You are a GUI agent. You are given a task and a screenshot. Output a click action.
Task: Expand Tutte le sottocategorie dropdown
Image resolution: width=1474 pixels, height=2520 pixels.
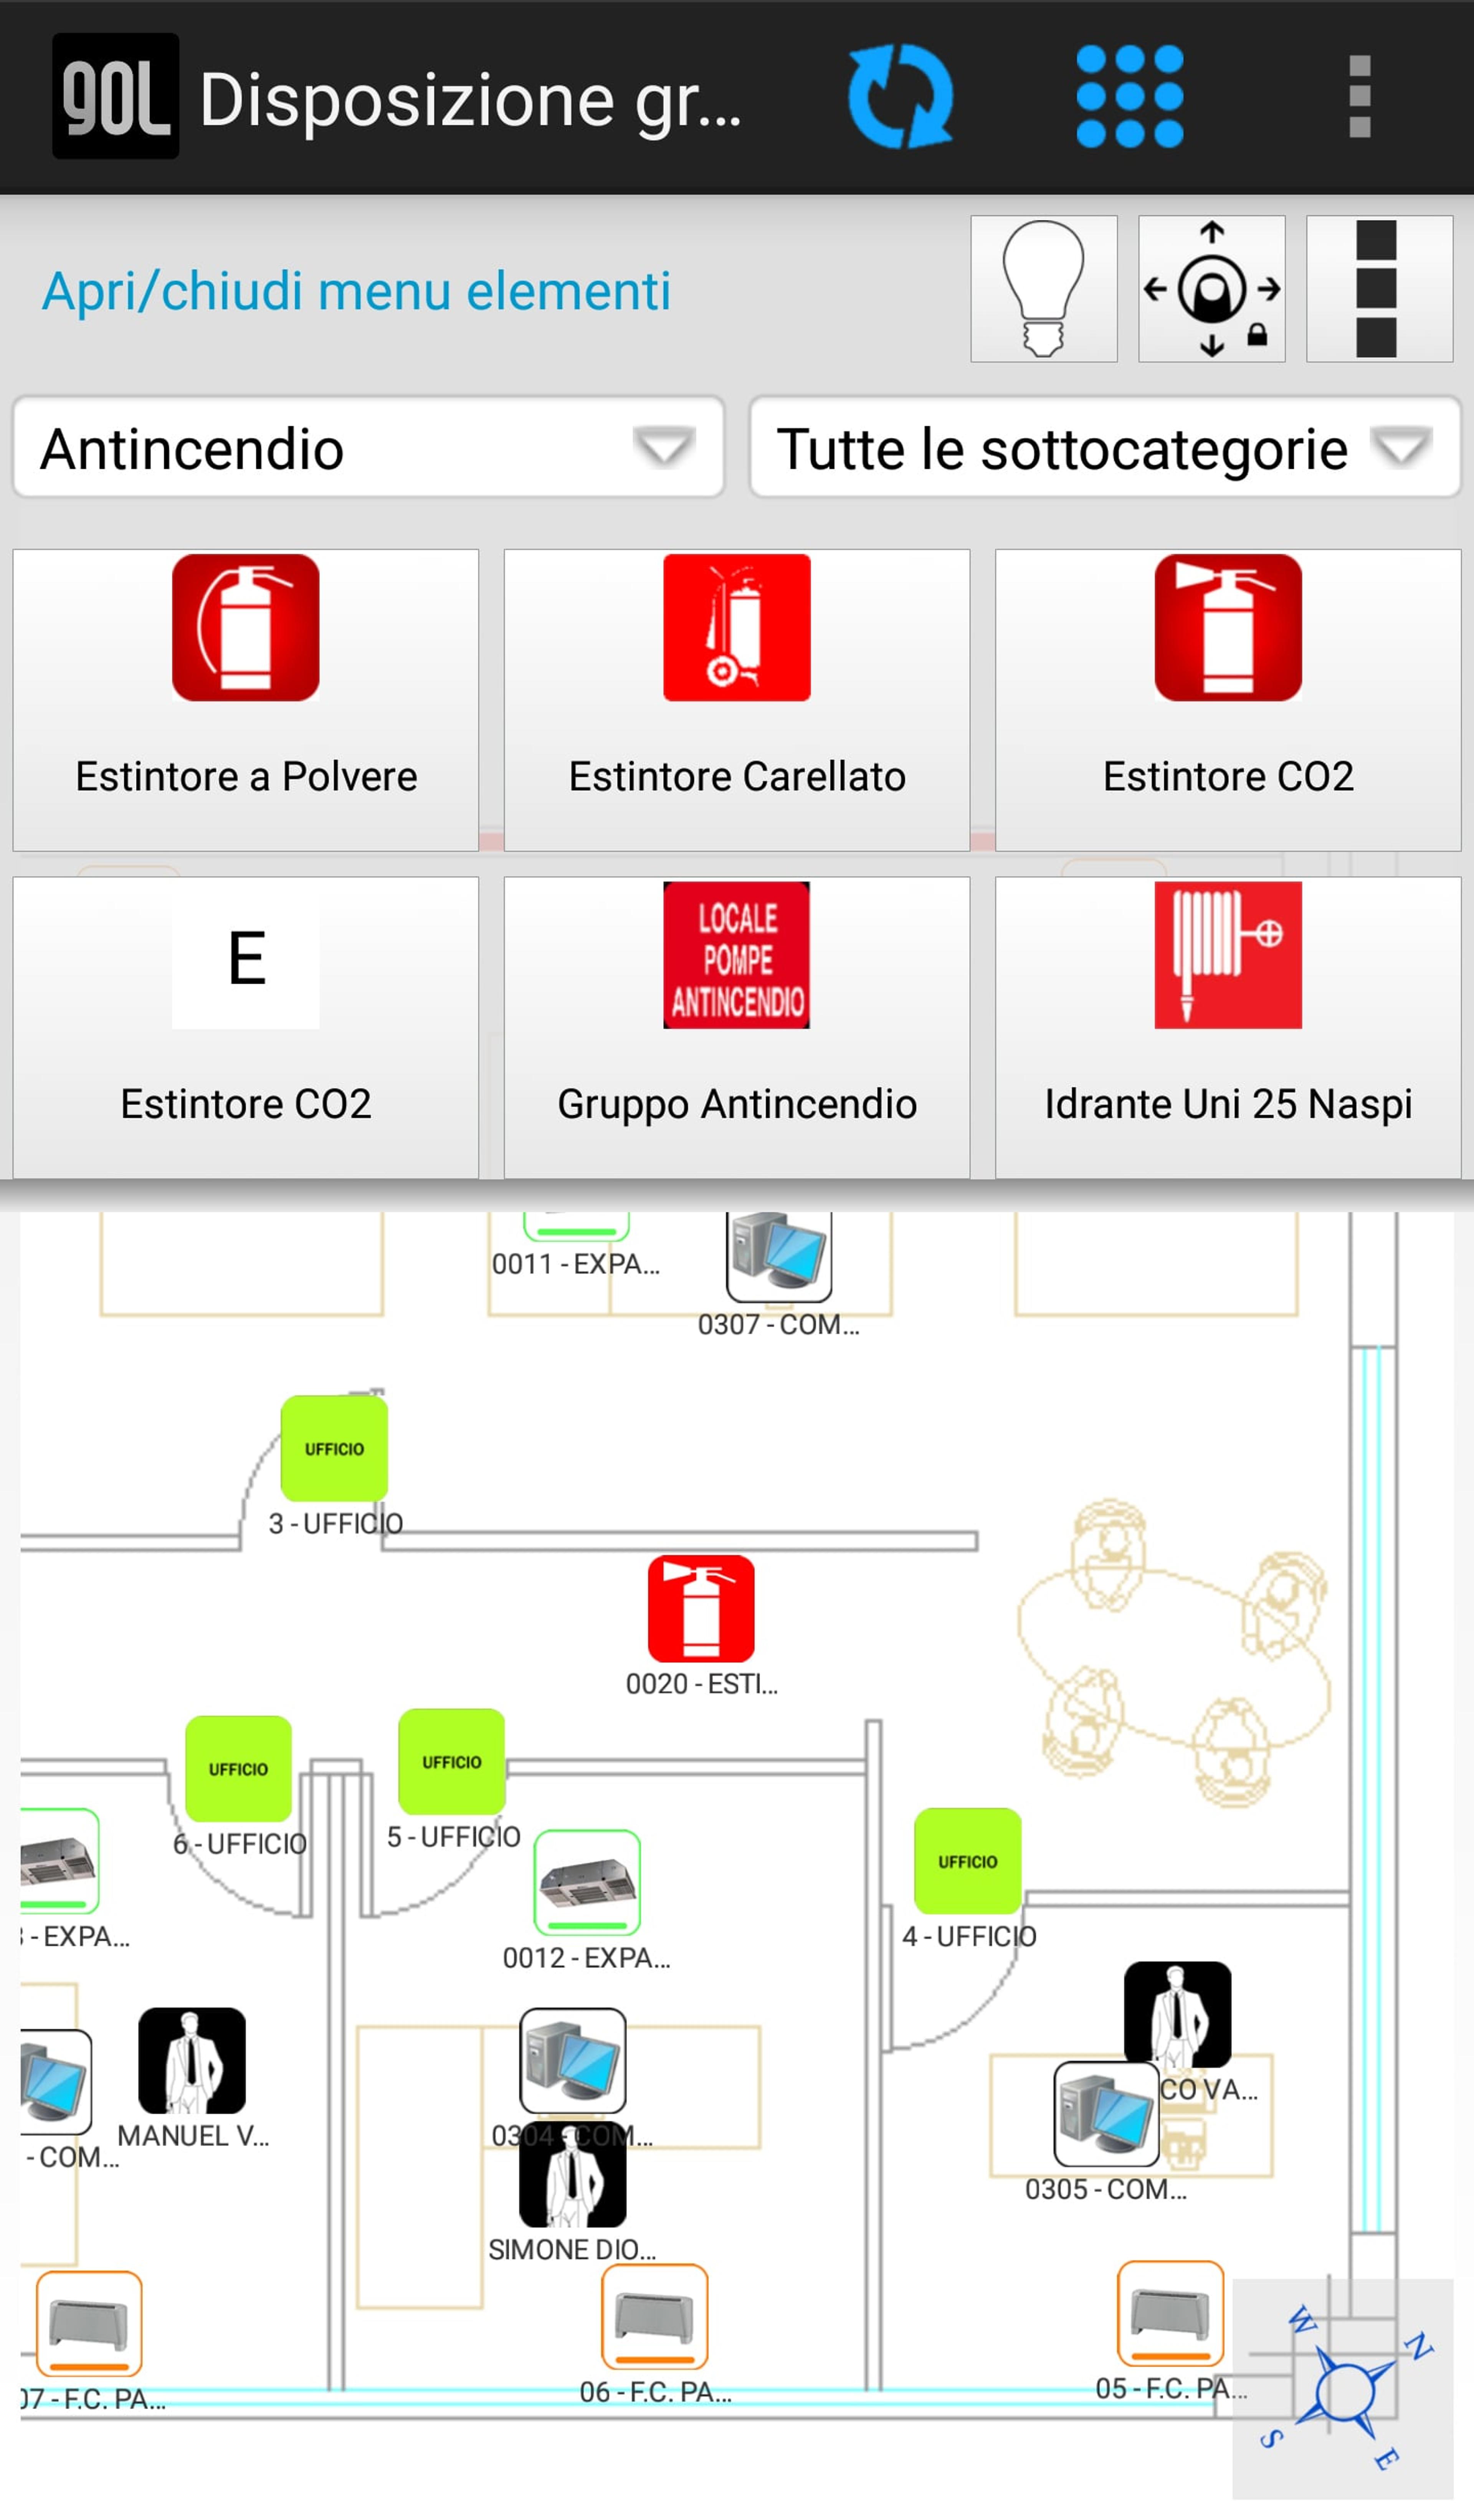pos(1105,448)
